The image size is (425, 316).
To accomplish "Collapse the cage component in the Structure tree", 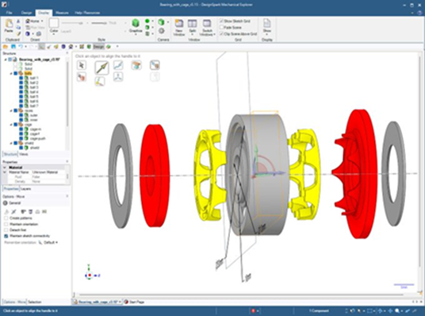I will (x=11, y=125).
